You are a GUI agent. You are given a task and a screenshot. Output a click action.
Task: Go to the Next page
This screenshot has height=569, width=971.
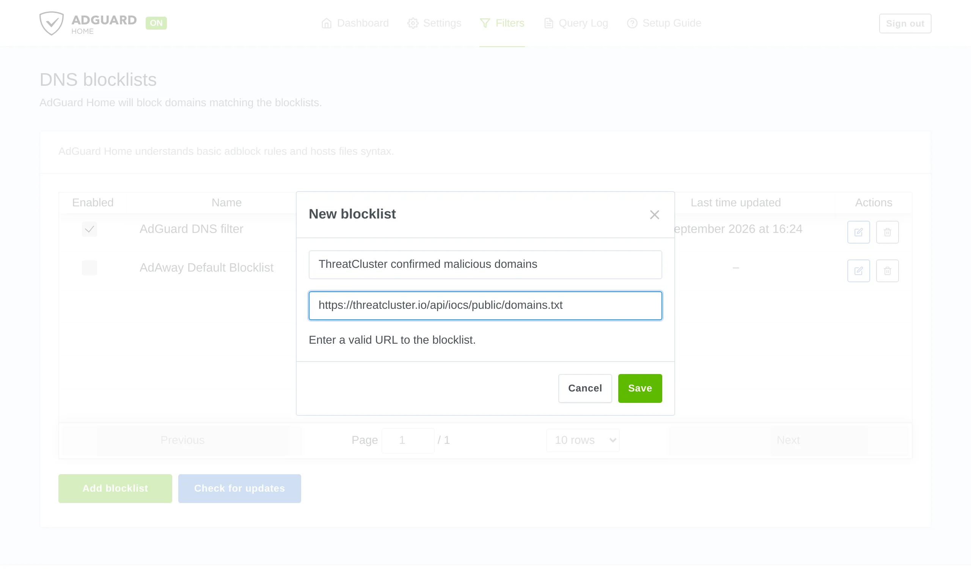(x=788, y=440)
